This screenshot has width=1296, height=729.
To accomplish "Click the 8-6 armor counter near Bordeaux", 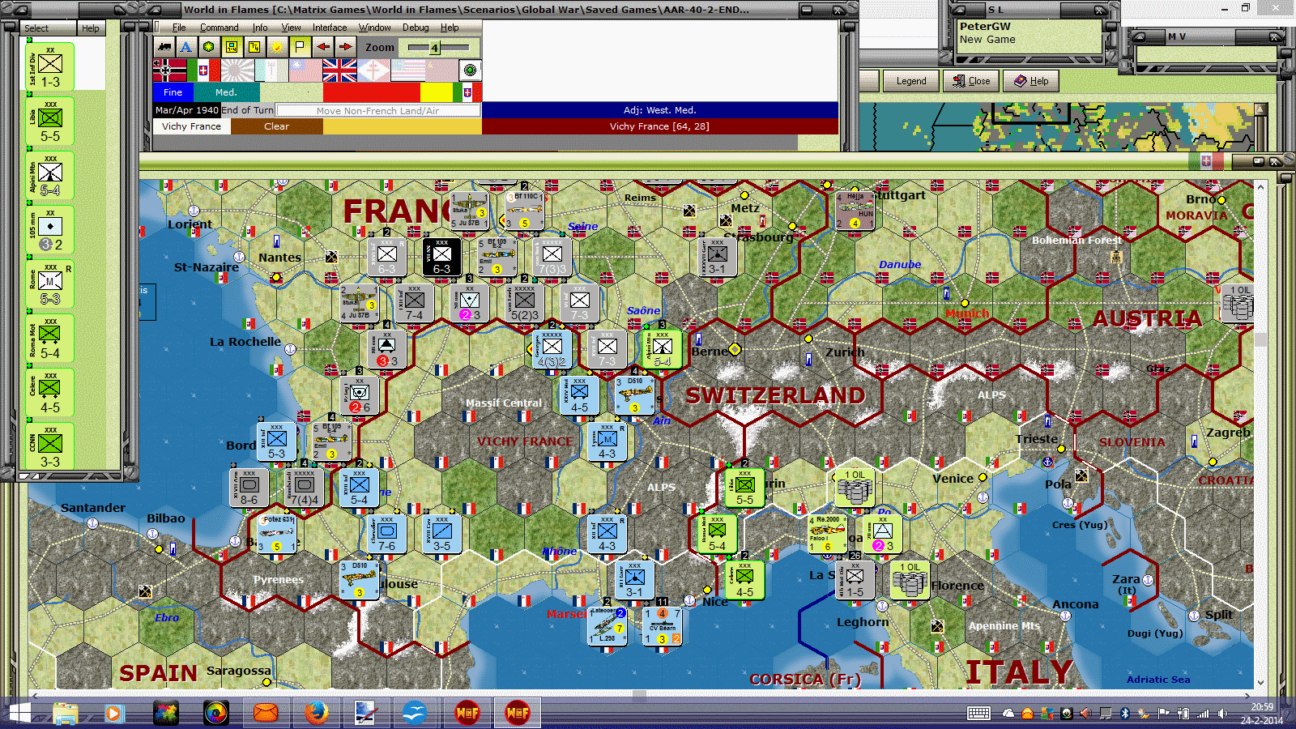I will (x=249, y=488).
